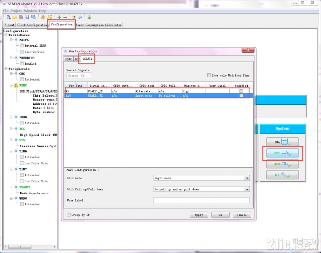The height and width of the screenshot is (253, 321).
Task: Close the Pin Configuration dialog
Action: (x=248, y=50)
